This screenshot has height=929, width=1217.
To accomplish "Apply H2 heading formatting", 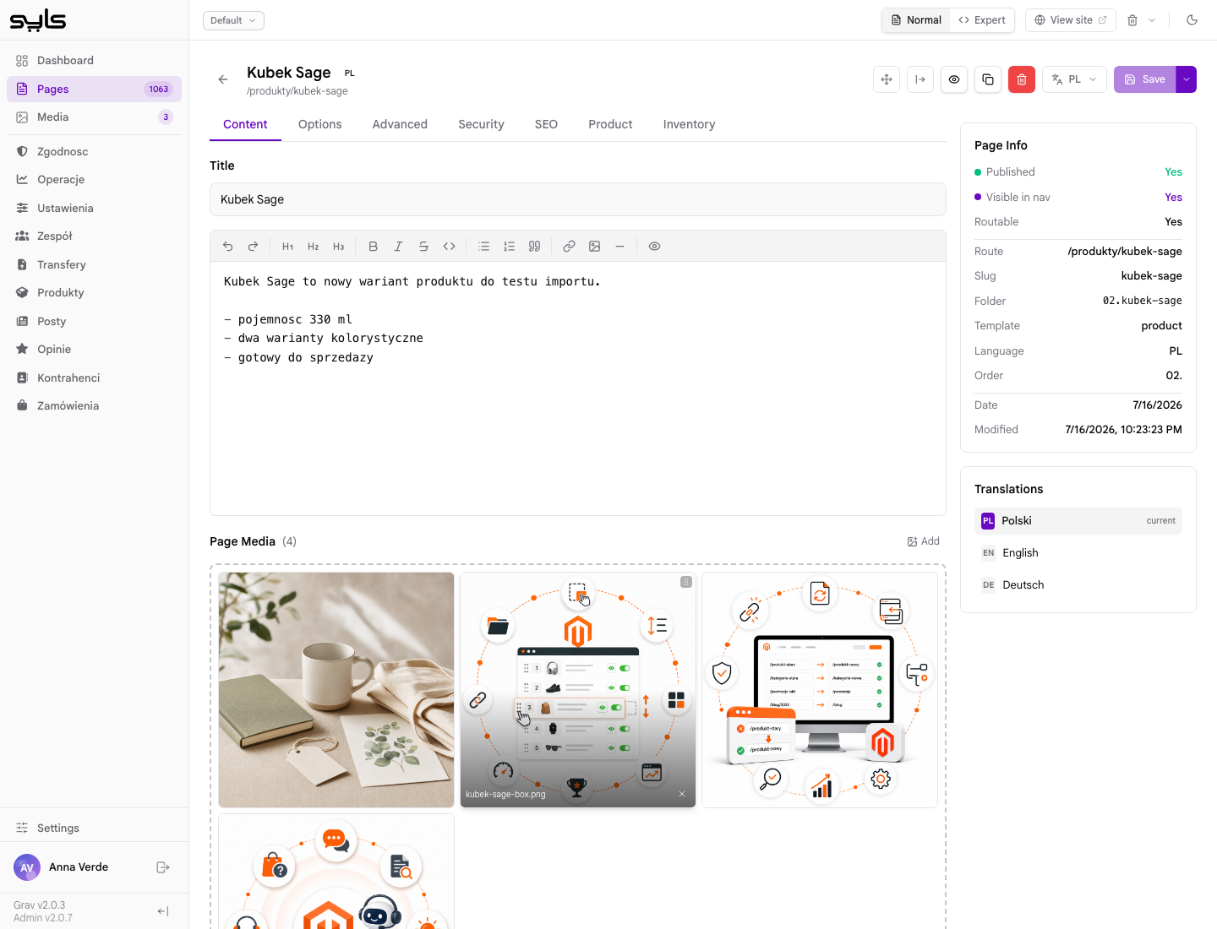I will pos(314,247).
